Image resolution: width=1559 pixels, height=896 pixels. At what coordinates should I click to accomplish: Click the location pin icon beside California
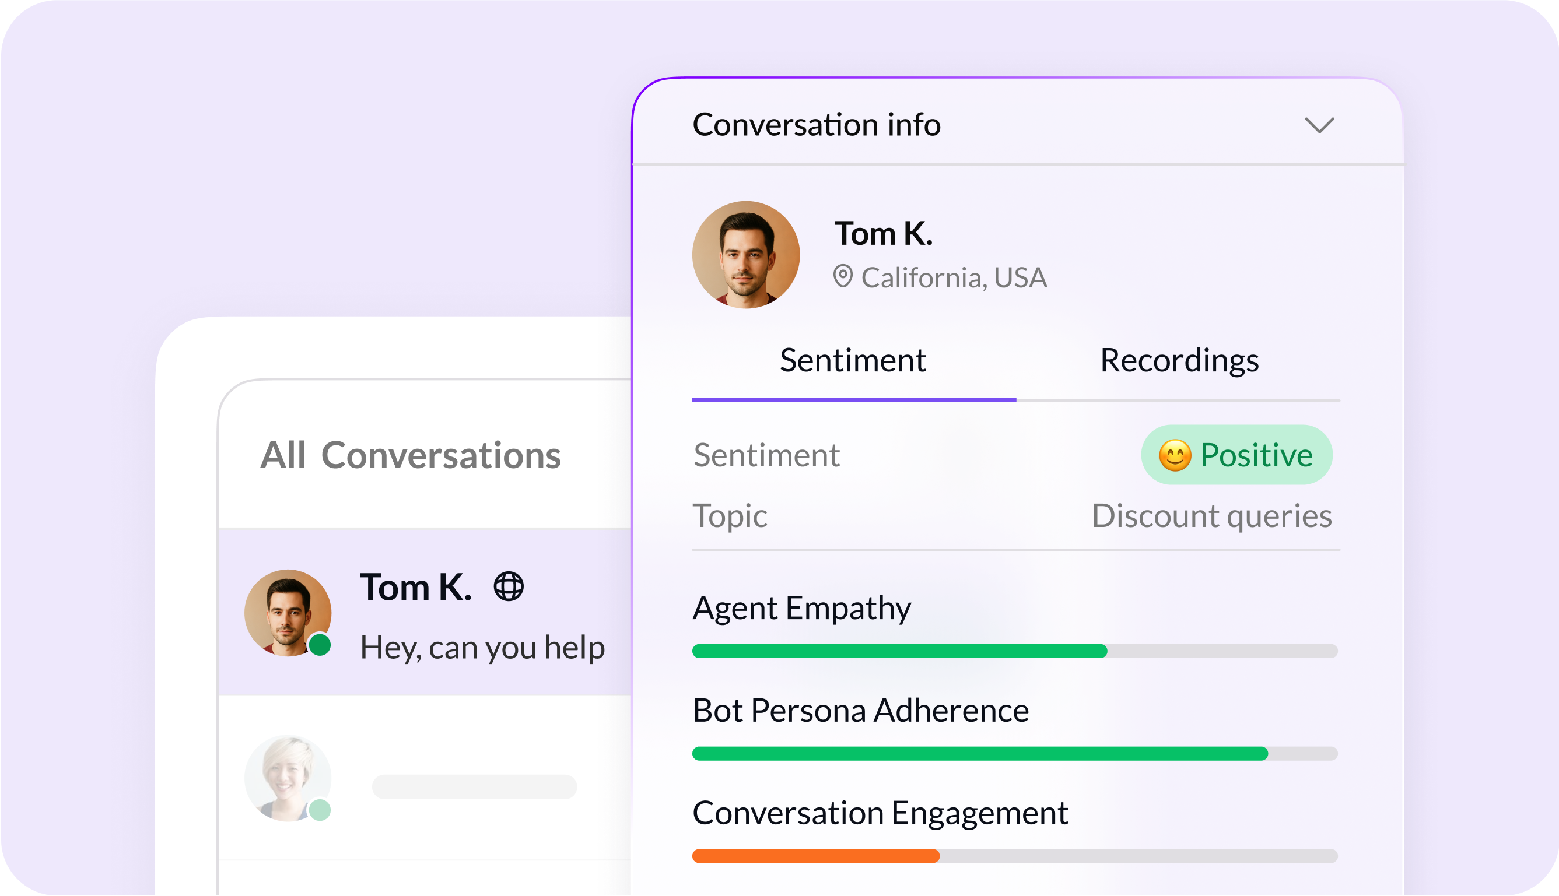[x=843, y=276]
